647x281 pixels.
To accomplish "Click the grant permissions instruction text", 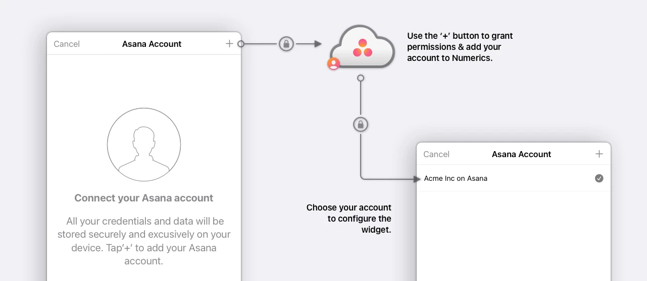I will (x=460, y=47).
